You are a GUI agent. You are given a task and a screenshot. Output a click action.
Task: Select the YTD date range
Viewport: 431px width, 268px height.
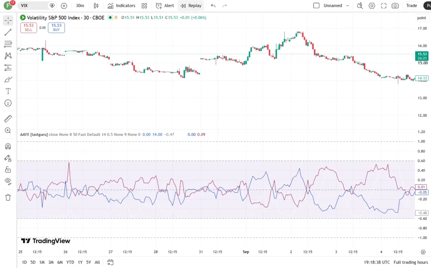point(70,262)
